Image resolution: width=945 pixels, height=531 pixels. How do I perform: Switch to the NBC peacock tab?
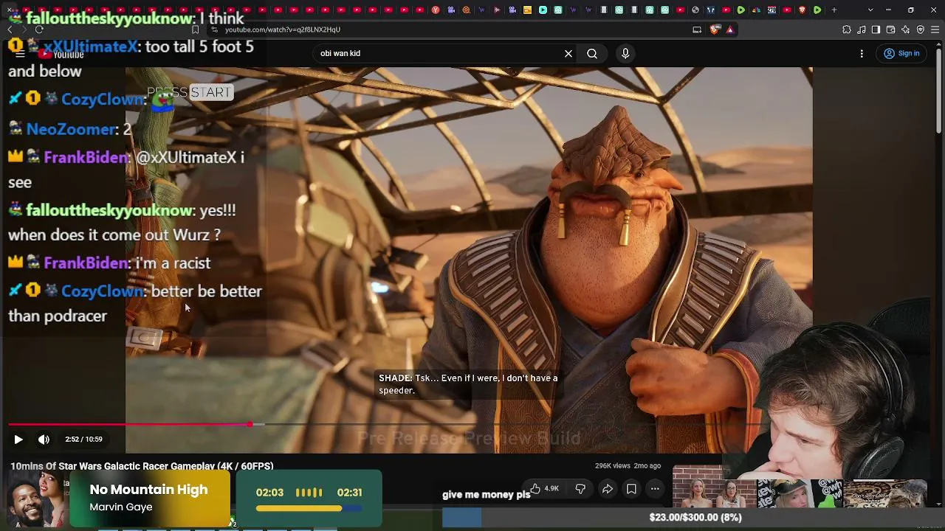(756, 10)
